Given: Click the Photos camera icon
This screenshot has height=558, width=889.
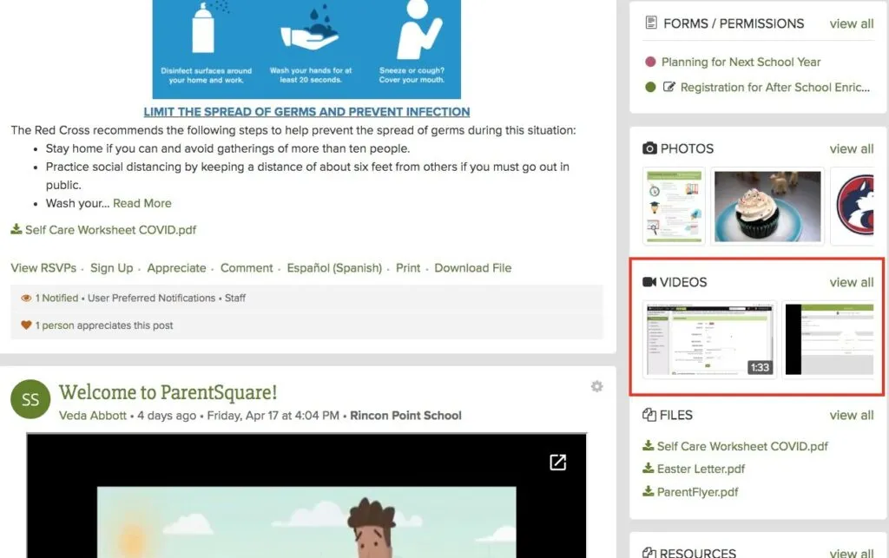Looking at the screenshot, I should click(x=649, y=148).
